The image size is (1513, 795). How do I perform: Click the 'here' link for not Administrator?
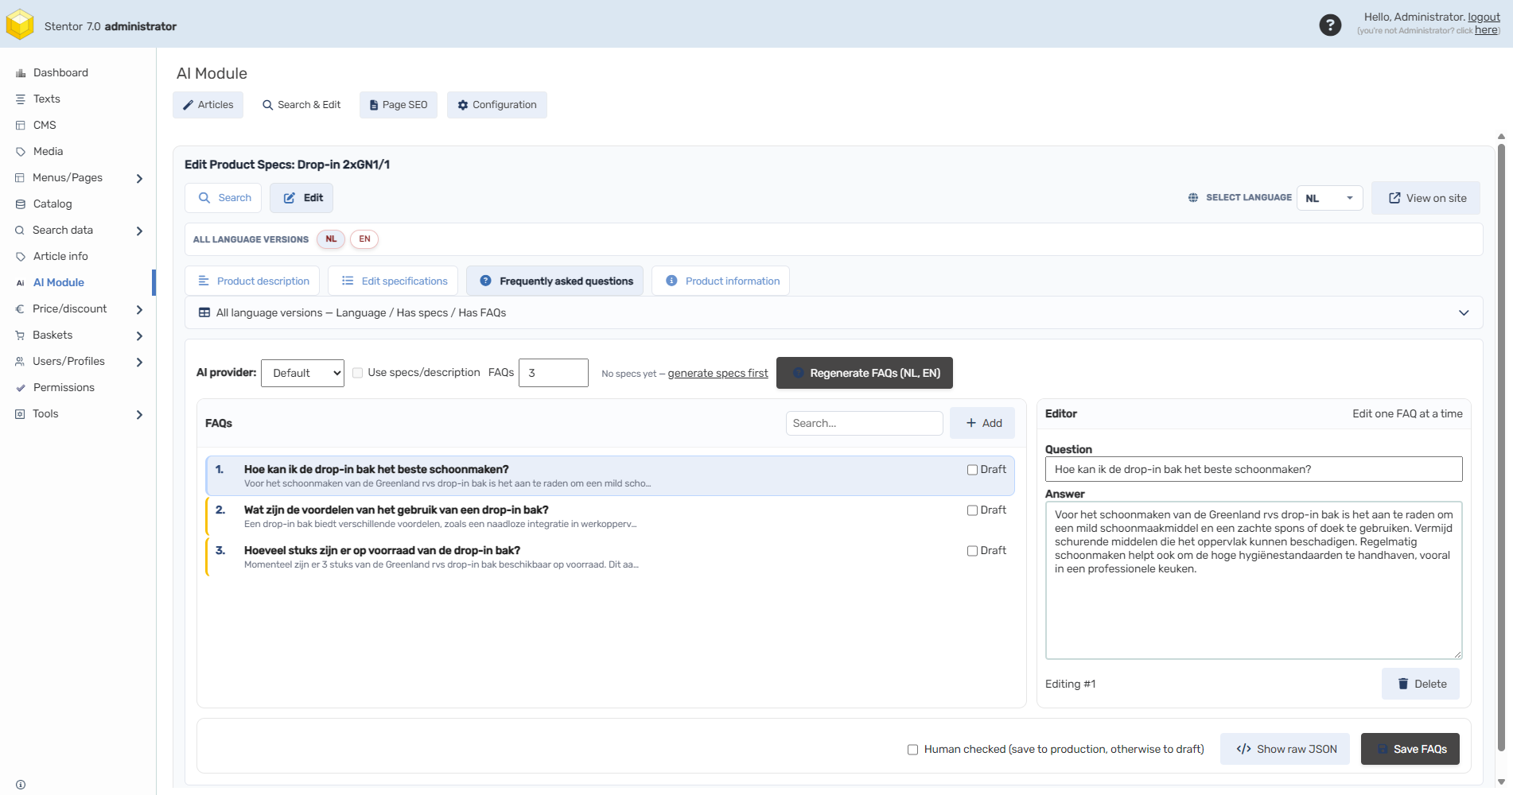click(x=1486, y=30)
